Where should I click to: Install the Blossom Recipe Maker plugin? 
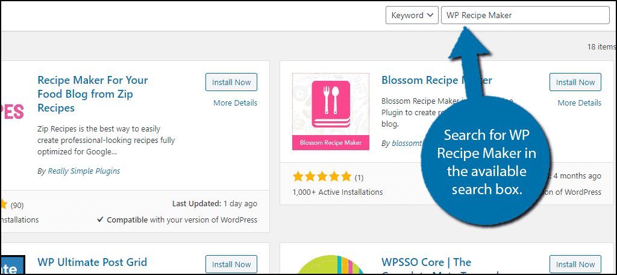click(x=575, y=83)
